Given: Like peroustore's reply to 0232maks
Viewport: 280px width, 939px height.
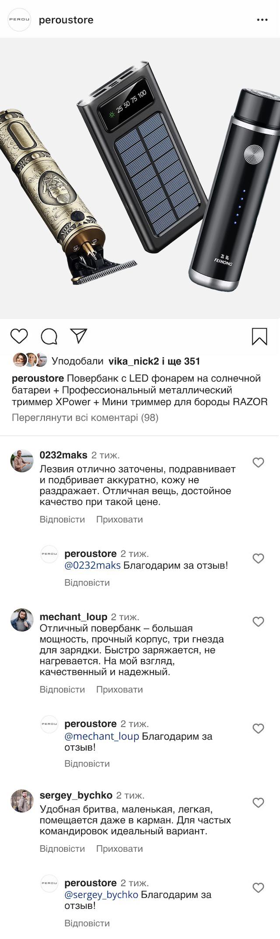Looking at the screenshot, I should tap(259, 558).
